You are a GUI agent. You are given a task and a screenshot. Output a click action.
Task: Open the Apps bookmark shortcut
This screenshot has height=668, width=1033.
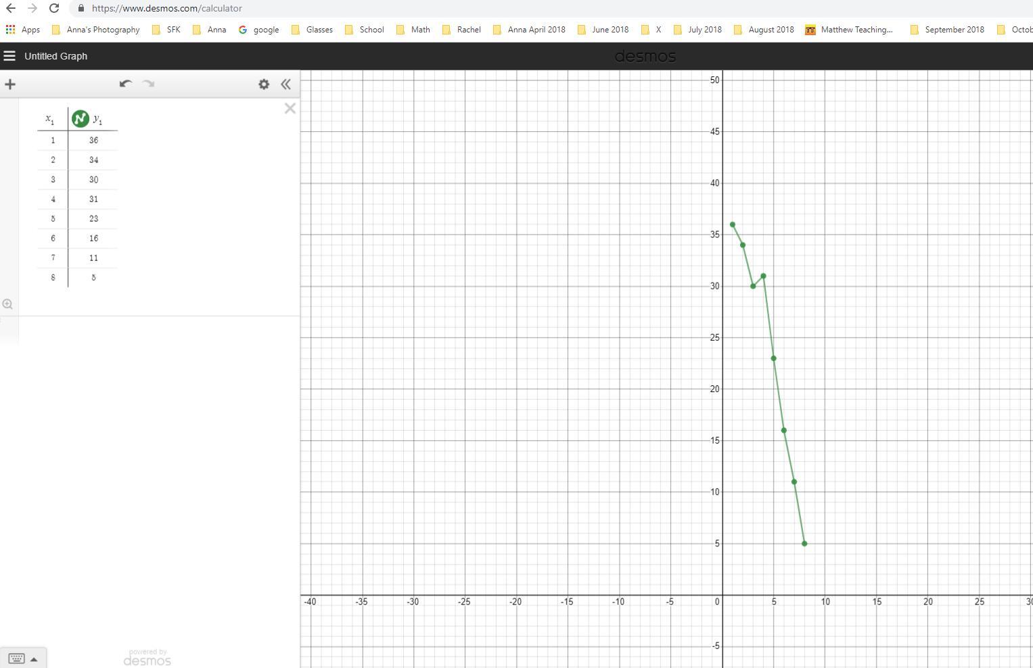(x=23, y=30)
